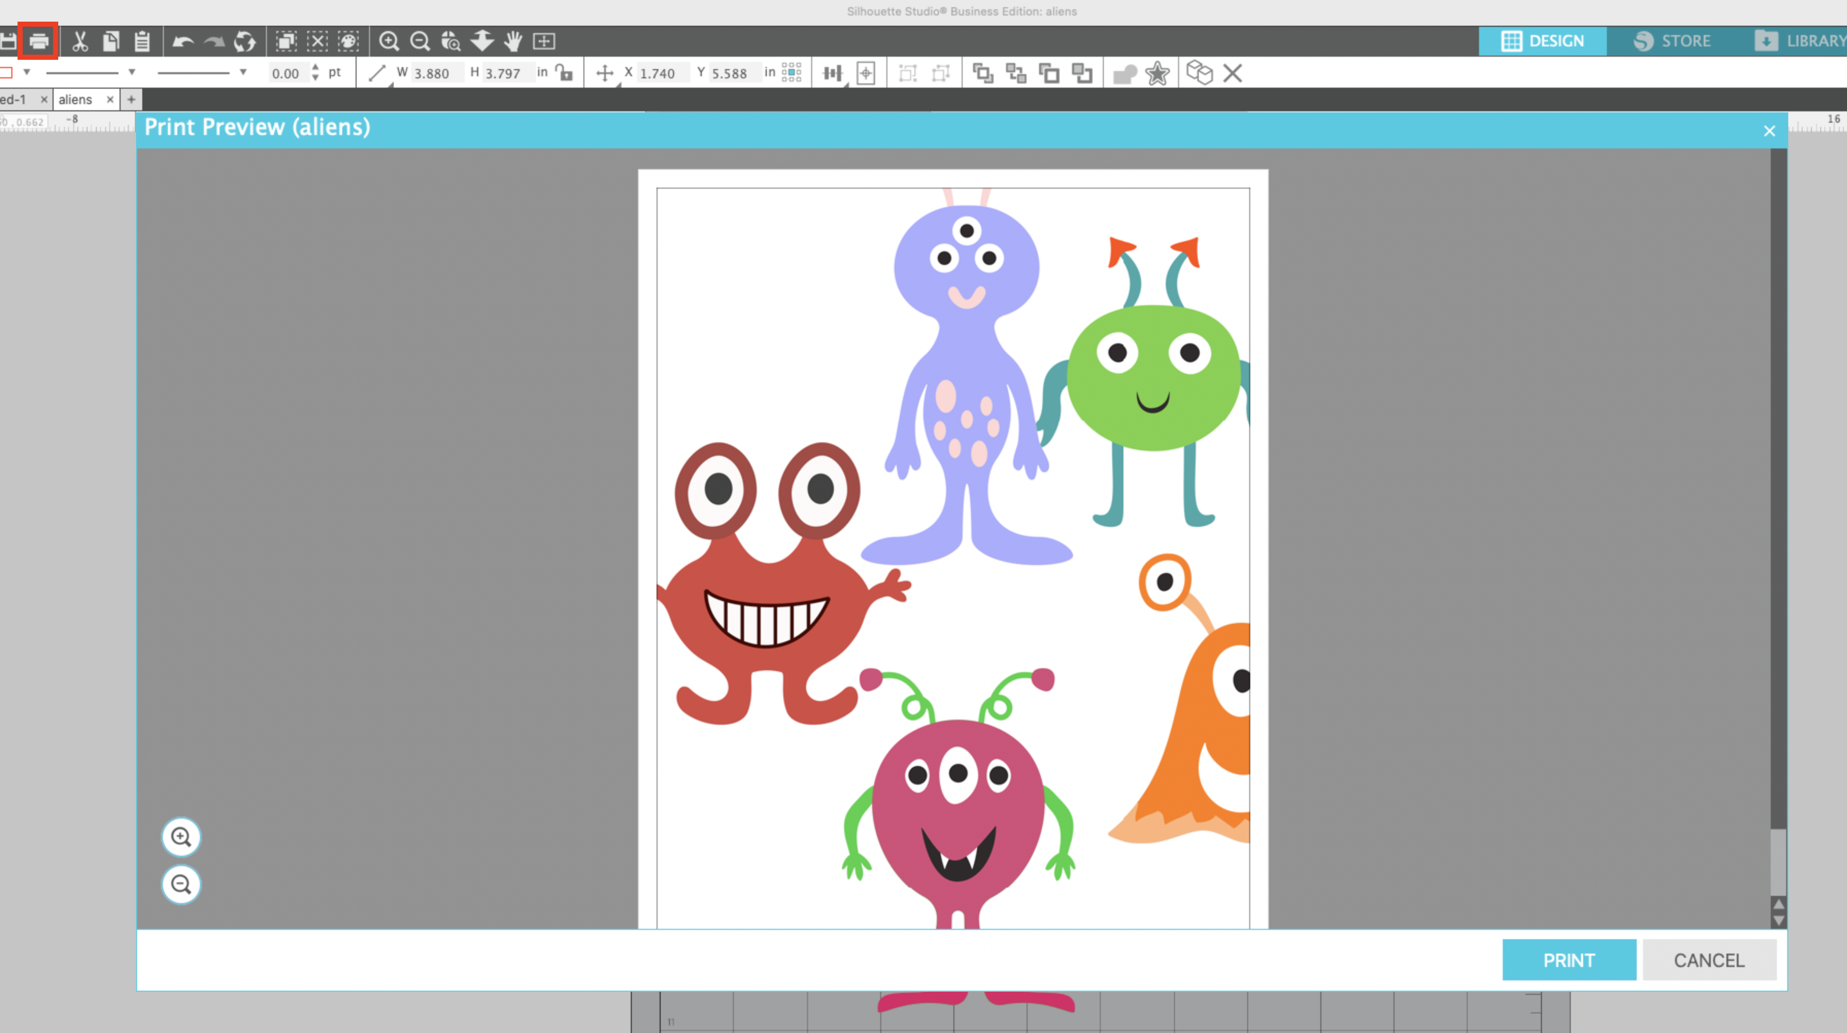Click the Group objects icon
The image size is (1847, 1033).
coord(908,73)
